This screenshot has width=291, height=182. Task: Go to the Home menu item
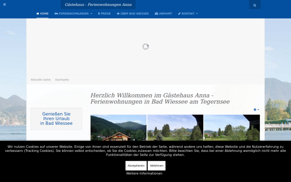point(42,14)
